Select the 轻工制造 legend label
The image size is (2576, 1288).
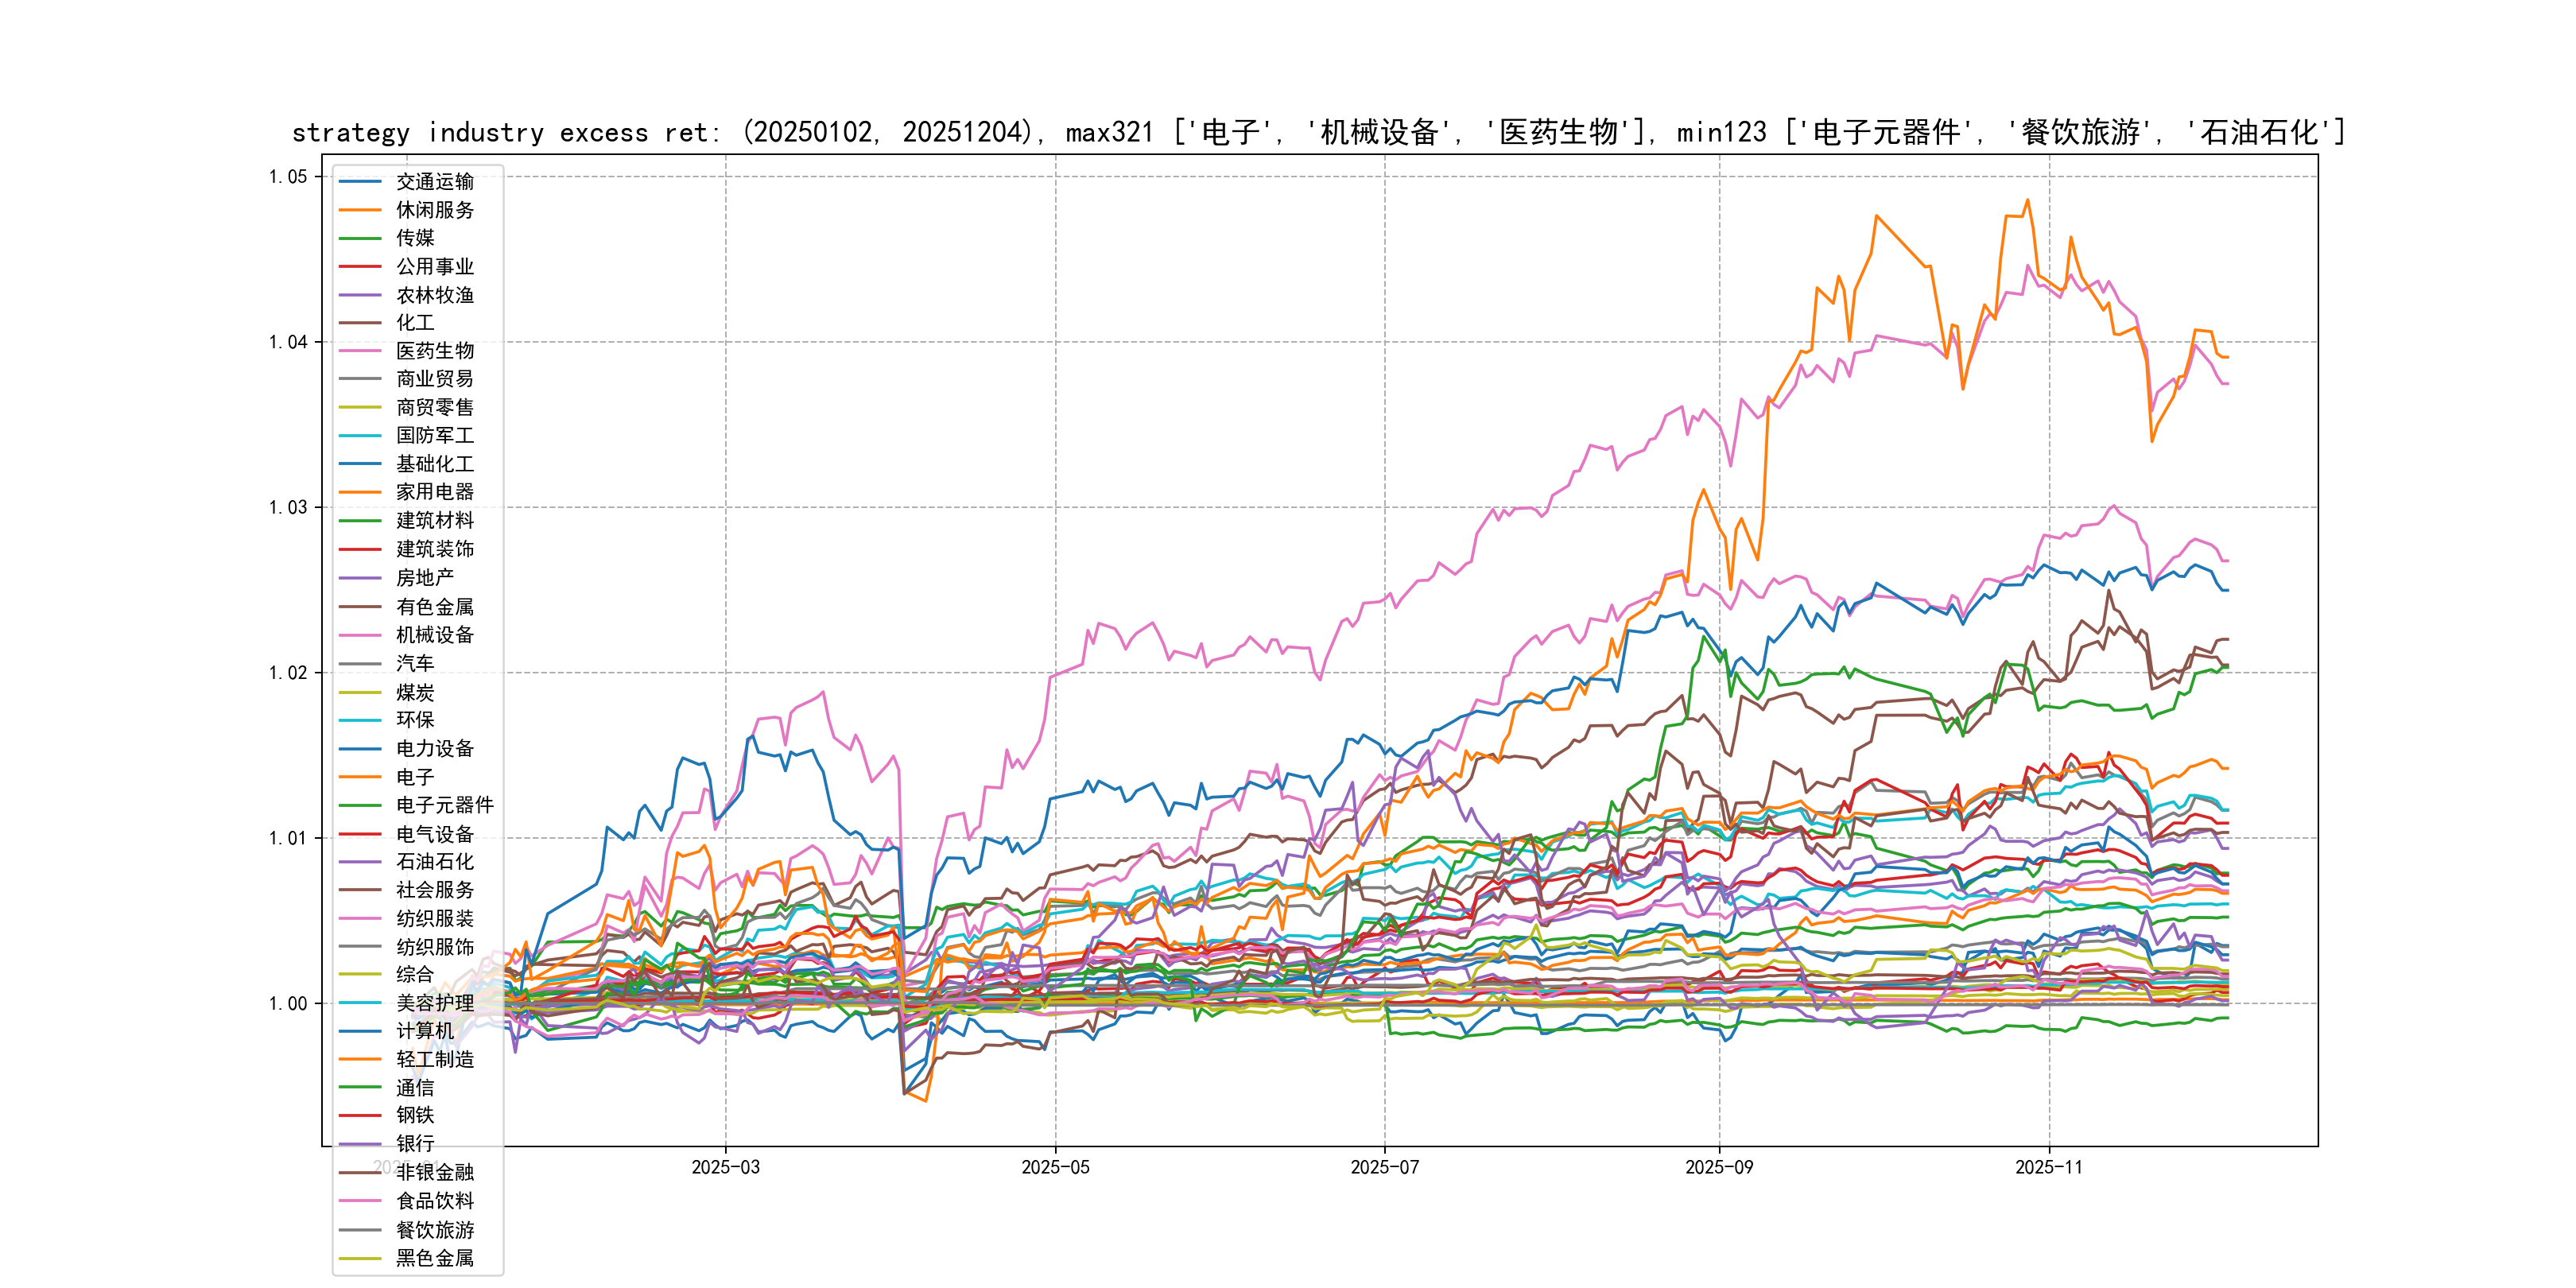[435, 1060]
